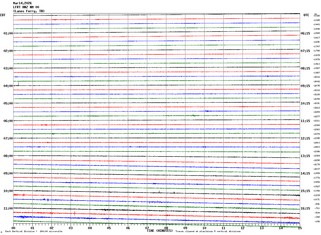321x235 pixels.
Task: Click the DC offset value '-2311'
Action: (316, 121)
